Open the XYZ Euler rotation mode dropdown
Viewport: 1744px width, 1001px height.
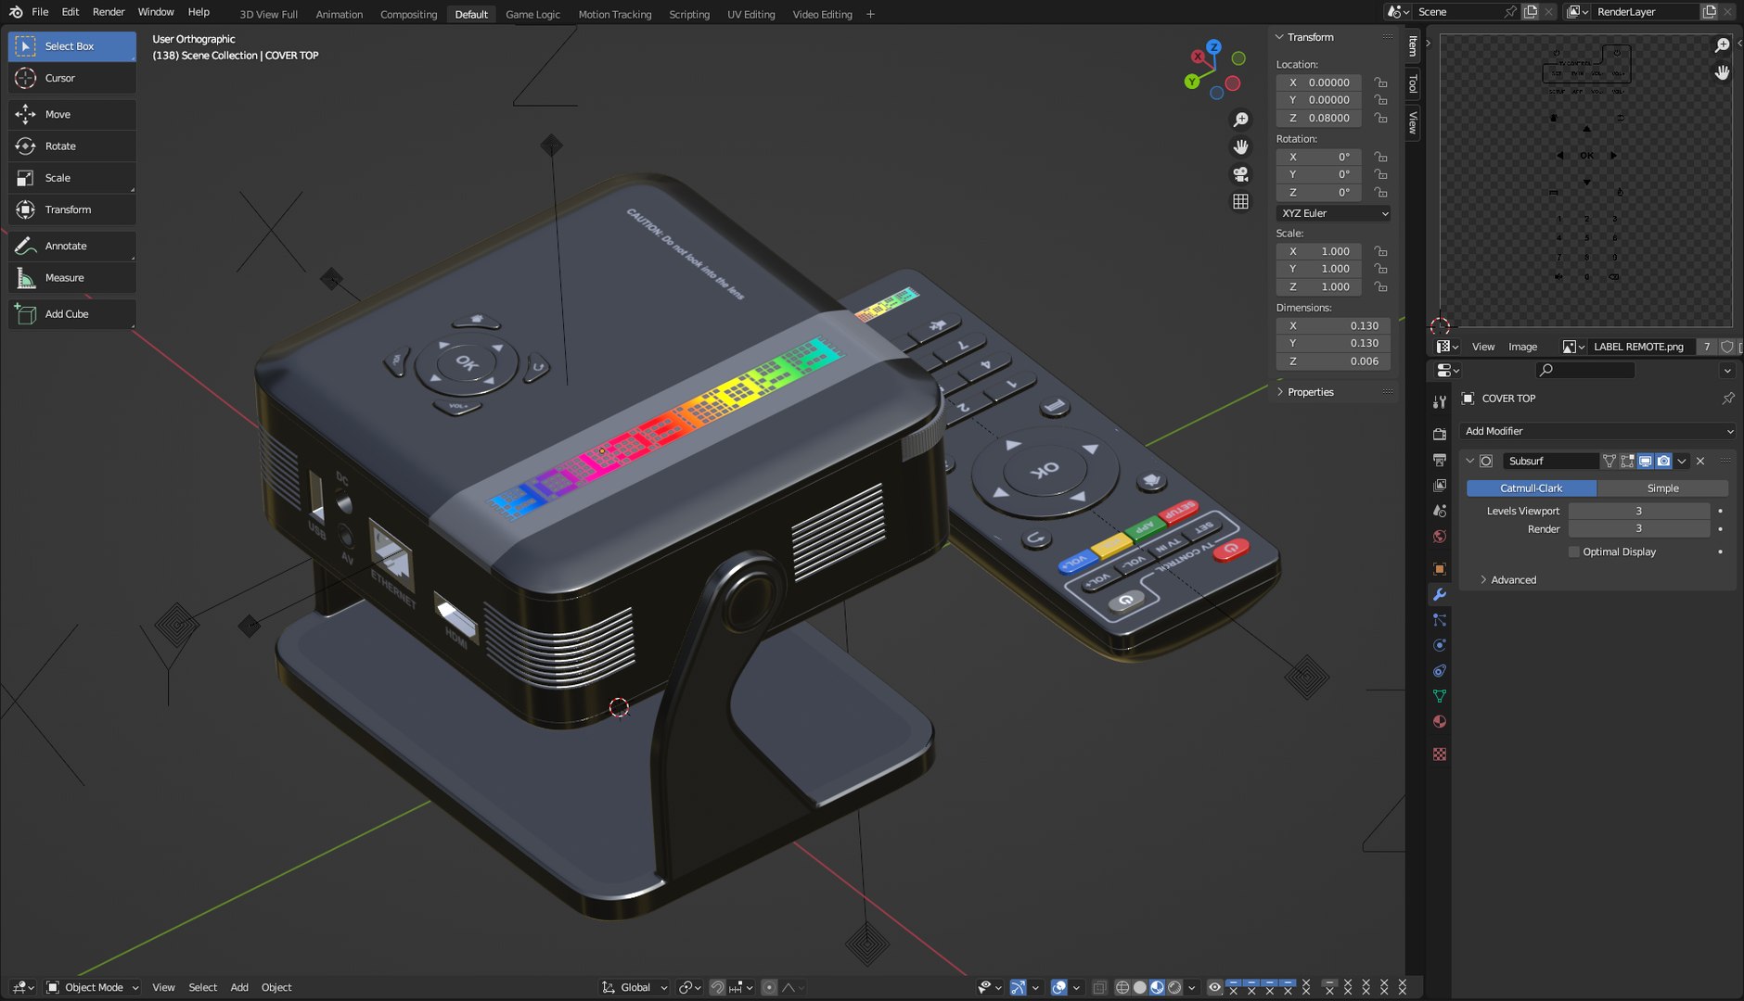coord(1334,213)
